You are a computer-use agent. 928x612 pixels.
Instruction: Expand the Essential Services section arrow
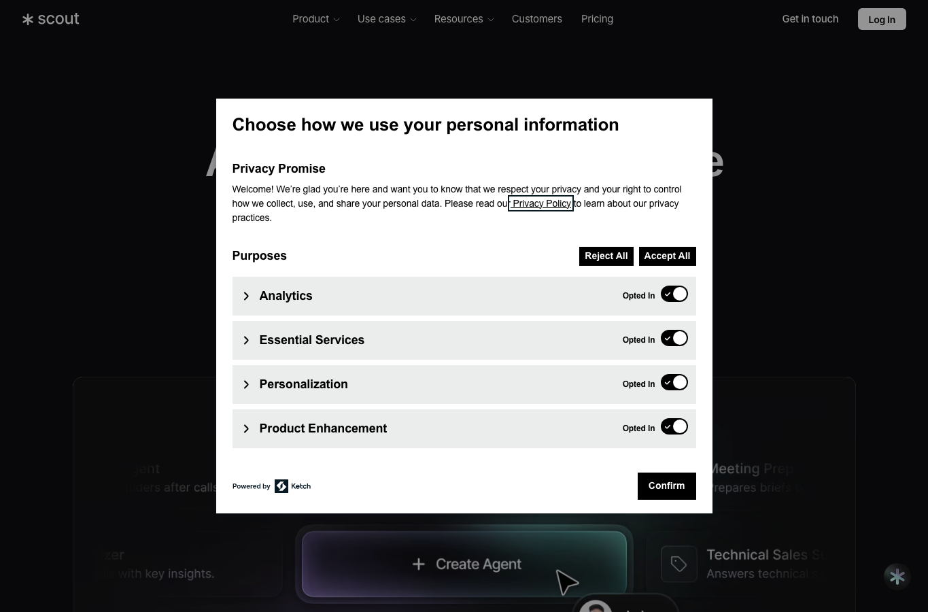click(x=246, y=340)
